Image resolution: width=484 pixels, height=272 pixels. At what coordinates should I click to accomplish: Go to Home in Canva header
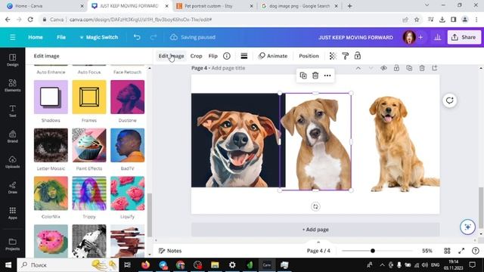point(36,37)
